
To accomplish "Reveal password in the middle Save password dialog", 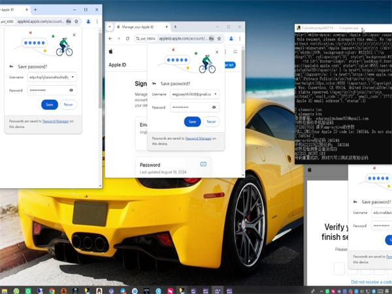I will tap(214, 107).
